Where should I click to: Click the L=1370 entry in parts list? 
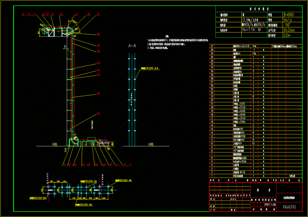[239, 104]
